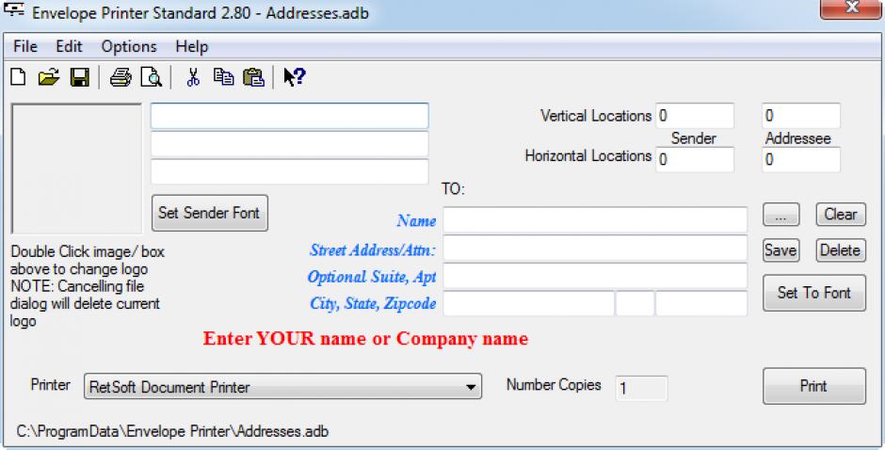Image resolution: width=885 pixels, height=450 pixels.
Task: Close the Envelope Printer window
Action: [850, 8]
